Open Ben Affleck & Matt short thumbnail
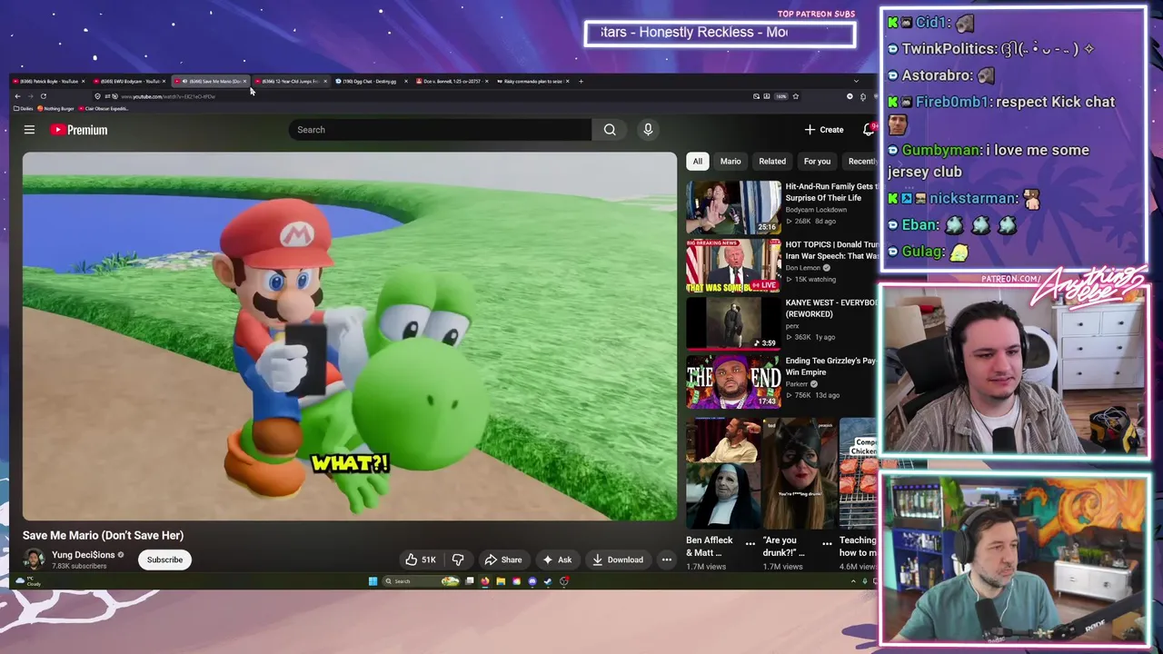Screen dimensions: 1163x654 [x=723, y=473]
